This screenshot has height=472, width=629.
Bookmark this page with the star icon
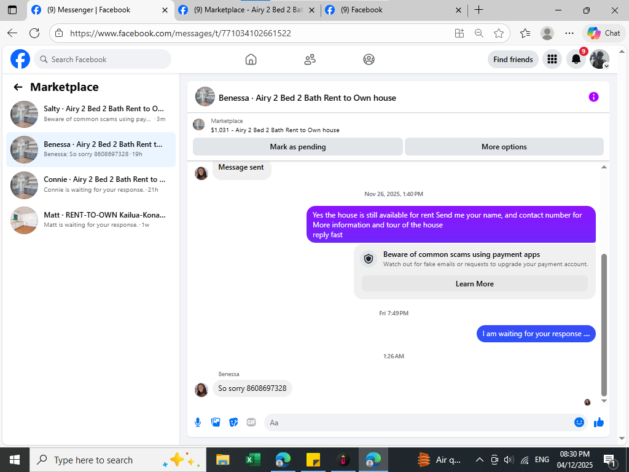(499, 33)
